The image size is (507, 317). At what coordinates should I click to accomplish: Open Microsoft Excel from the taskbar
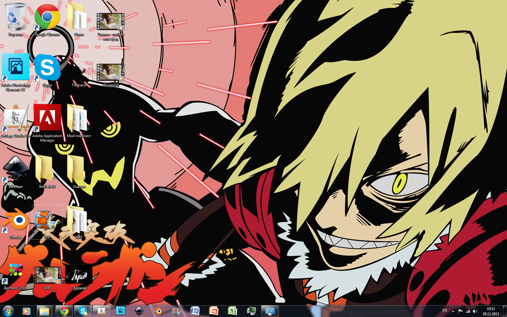click(x=233, y=311)
